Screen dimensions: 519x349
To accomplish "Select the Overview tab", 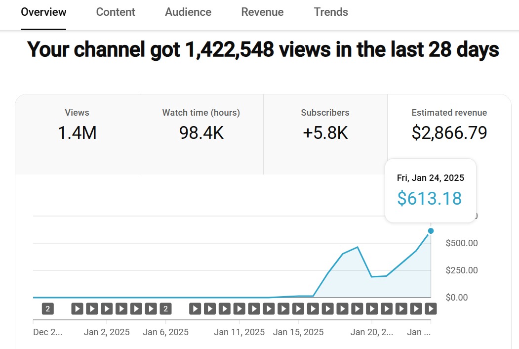I will coord(43,12).
